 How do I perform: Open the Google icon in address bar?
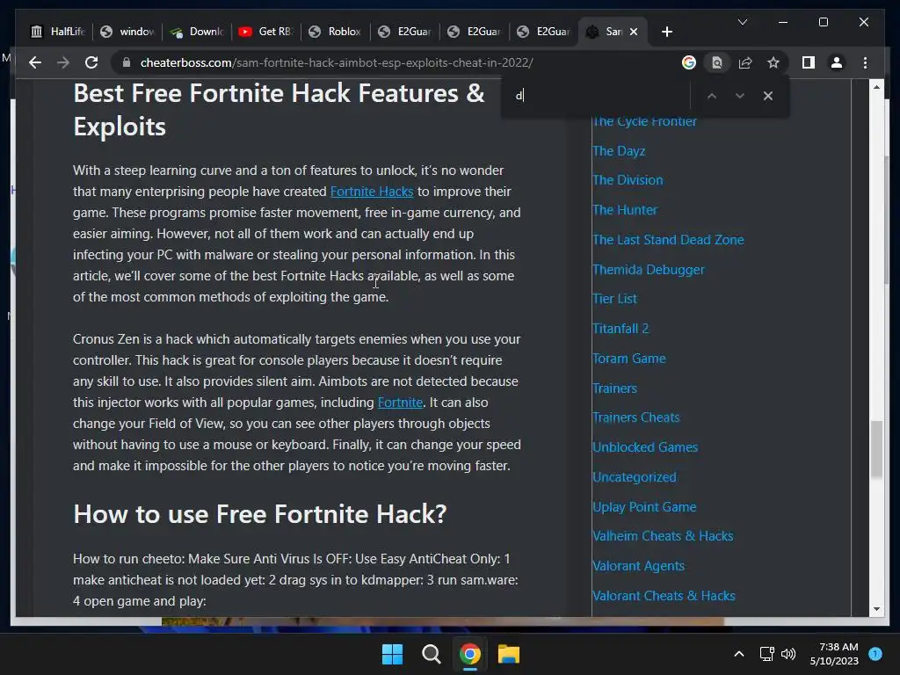pyautogui.click(x=689, y=62)
